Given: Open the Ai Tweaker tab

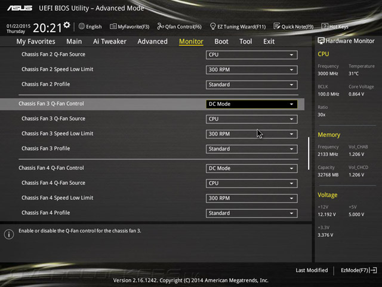Looking at the screenshot, I should coord(110,41).
